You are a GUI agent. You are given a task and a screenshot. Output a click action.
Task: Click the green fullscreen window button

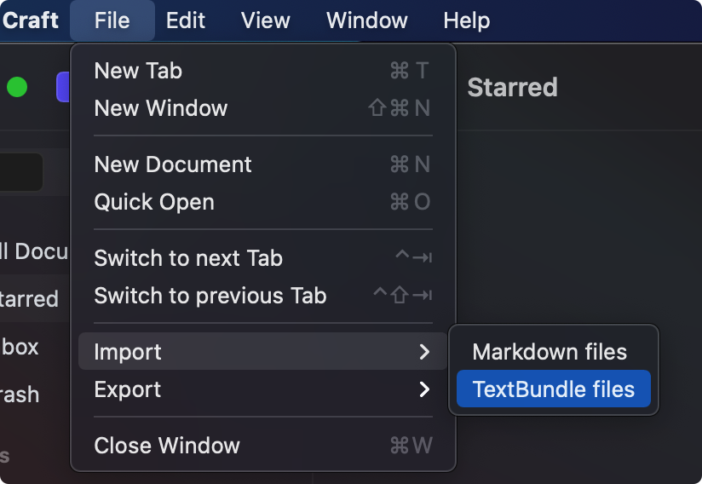tap(17, 87)
